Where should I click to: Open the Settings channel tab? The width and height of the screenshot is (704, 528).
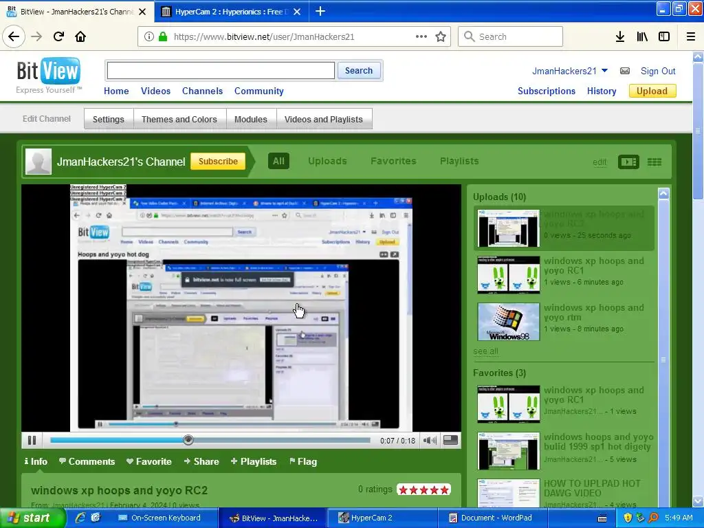tap(108, 119)
